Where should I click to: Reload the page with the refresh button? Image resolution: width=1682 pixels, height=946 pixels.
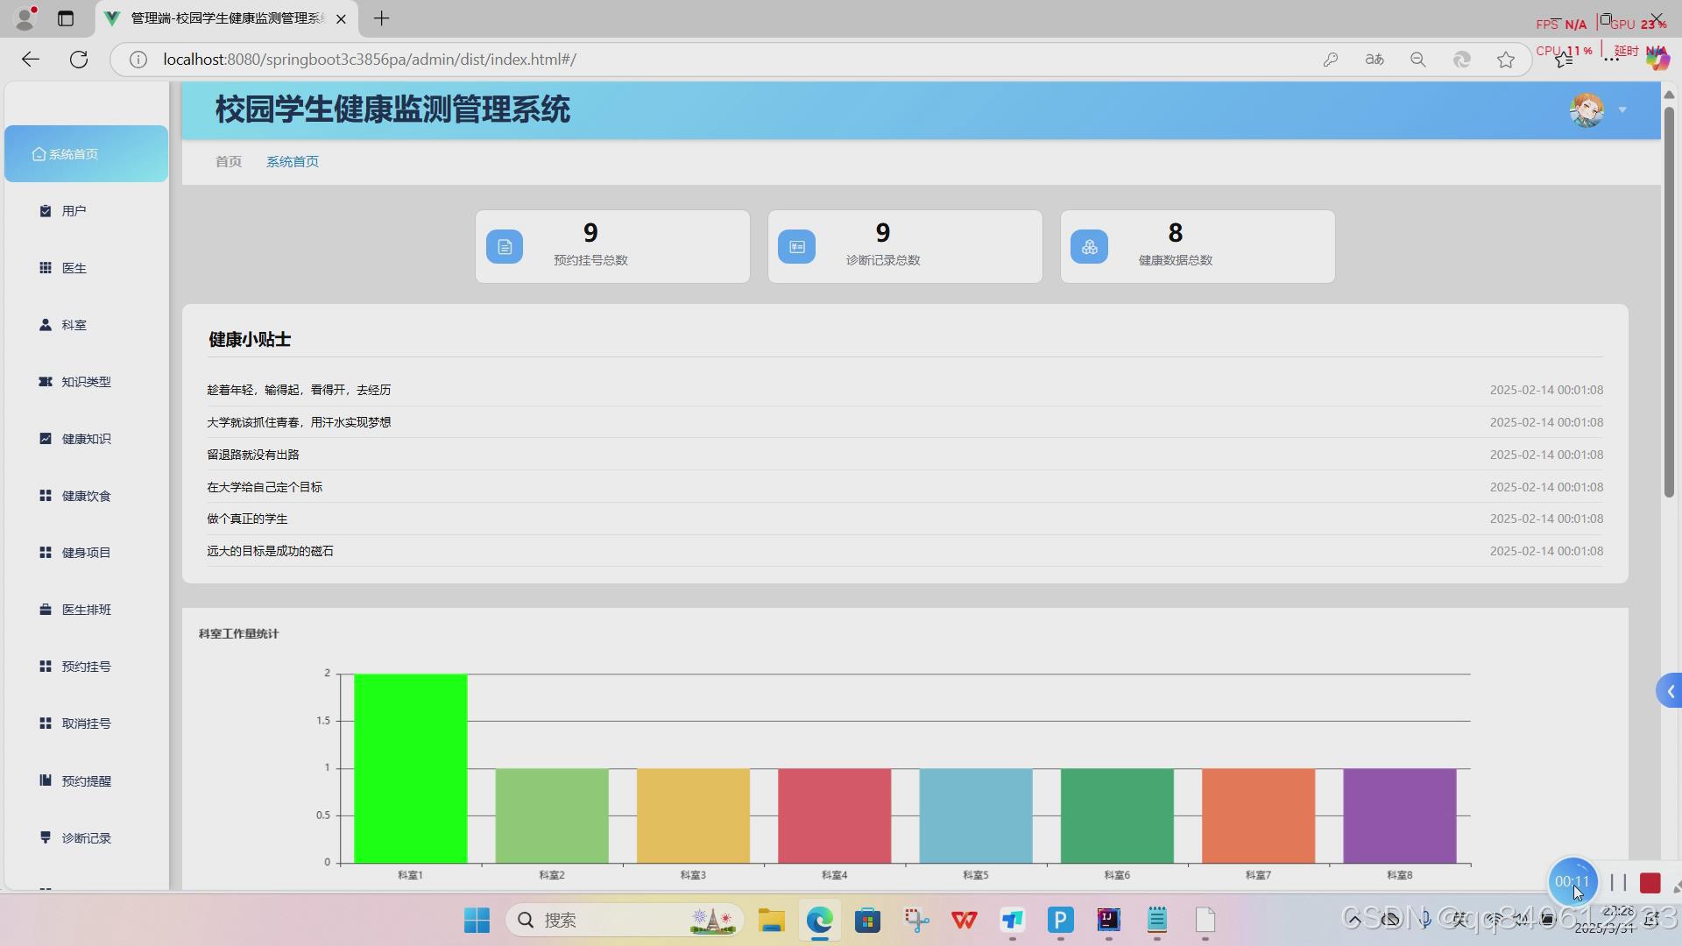tap(79, 59)
